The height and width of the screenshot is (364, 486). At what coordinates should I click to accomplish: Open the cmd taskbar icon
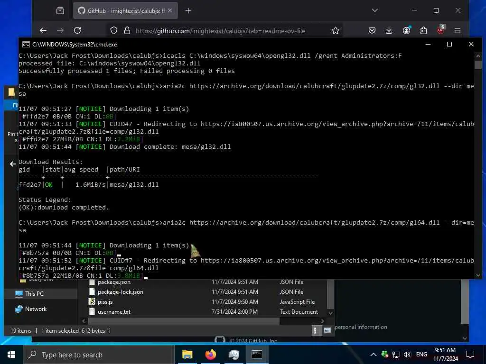tap(257, 355)
